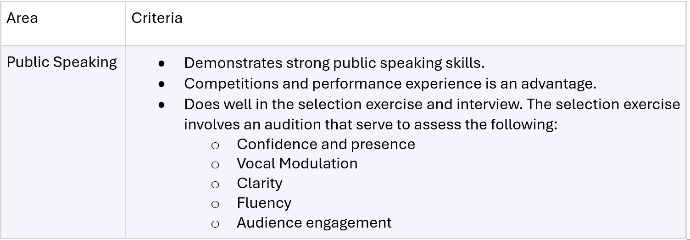The image size is (690, 240).
Task: Click the 'Criteria' header cell
Action: [x=157, y=18]
